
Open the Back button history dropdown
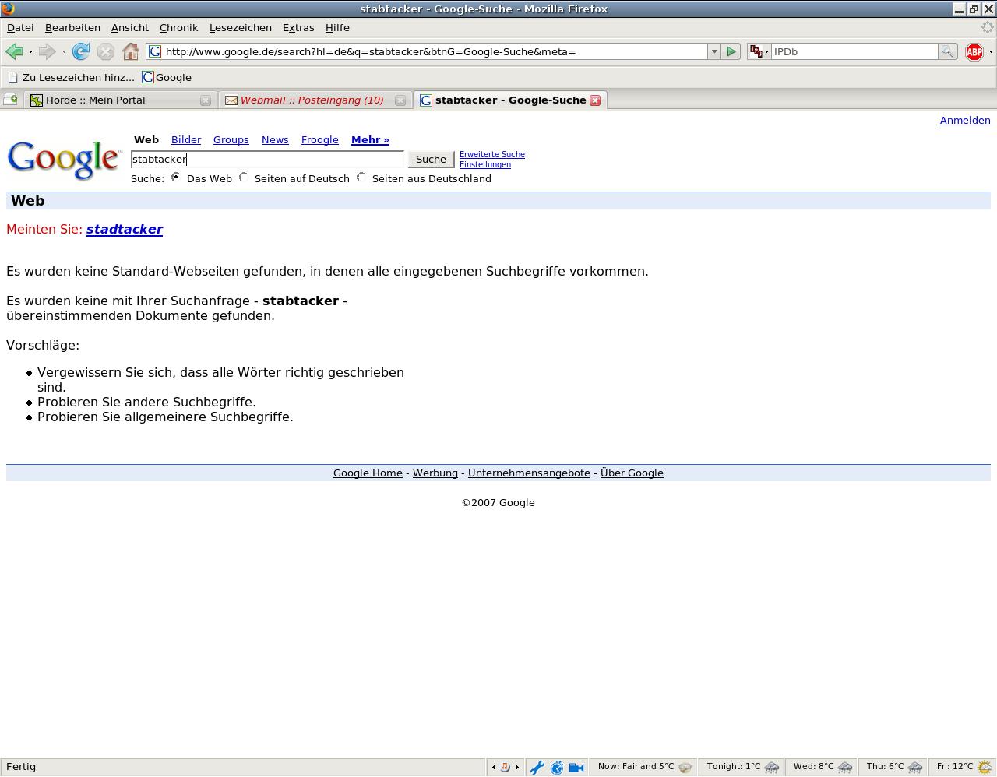tap(30, 52)
